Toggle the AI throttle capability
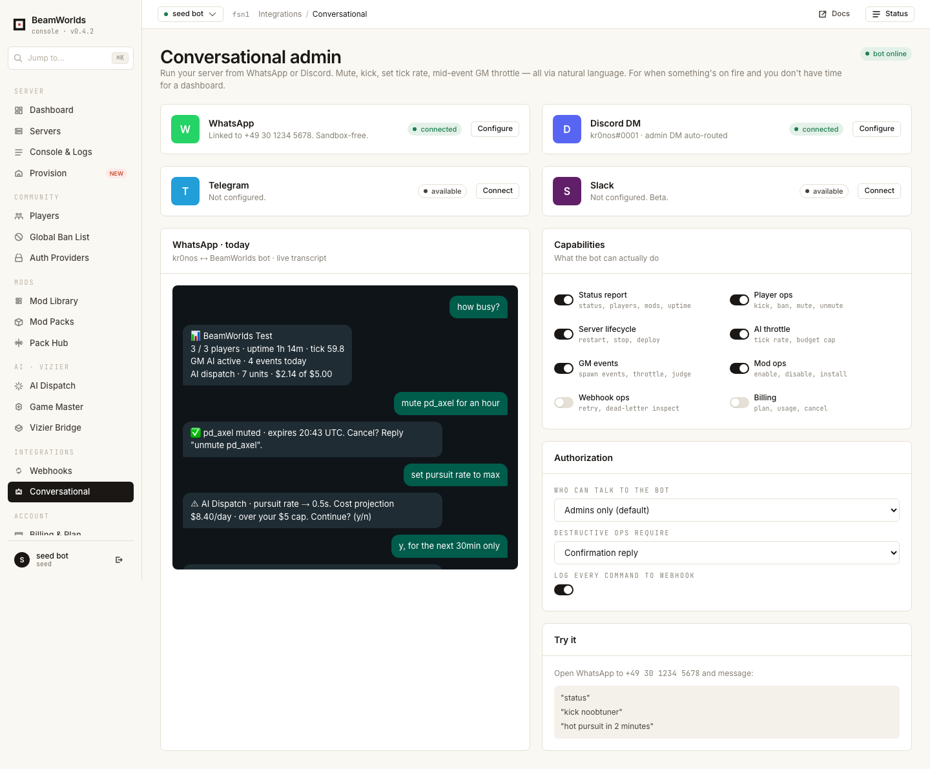 tap(739, 334)
